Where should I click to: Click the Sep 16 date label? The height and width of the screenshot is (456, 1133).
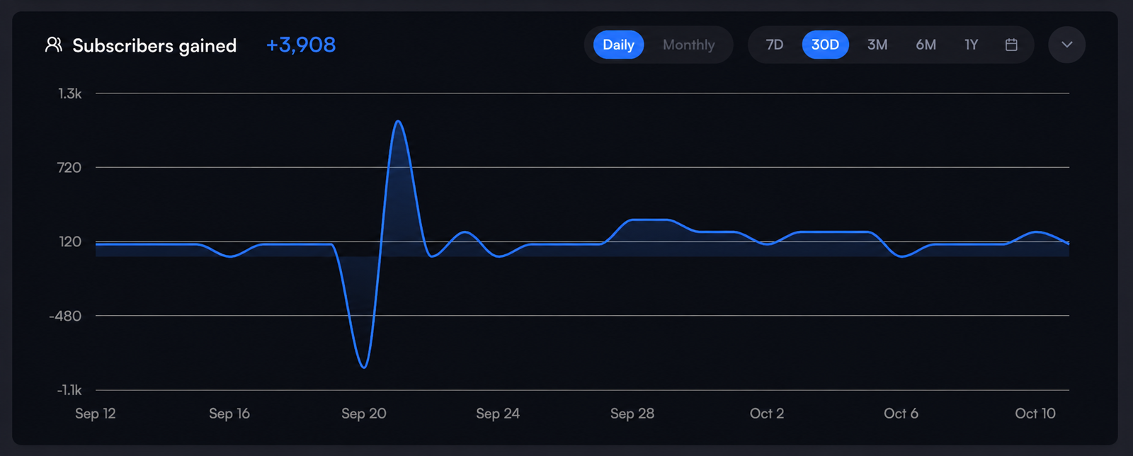point(229,414)
